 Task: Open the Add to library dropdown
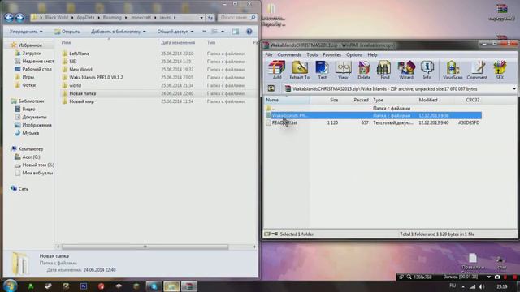pos(118,32)
